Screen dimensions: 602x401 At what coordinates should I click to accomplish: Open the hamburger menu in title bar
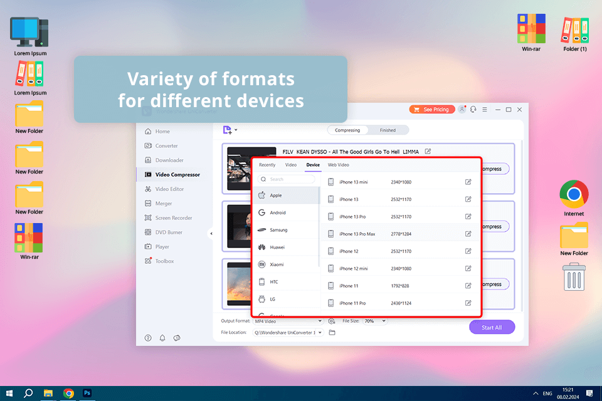tap(485, 110)
